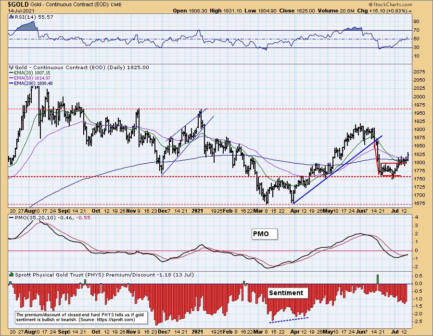The image size is (433, 336).
Task: Click the 2075 price axis label
Action: click(419, 72)
